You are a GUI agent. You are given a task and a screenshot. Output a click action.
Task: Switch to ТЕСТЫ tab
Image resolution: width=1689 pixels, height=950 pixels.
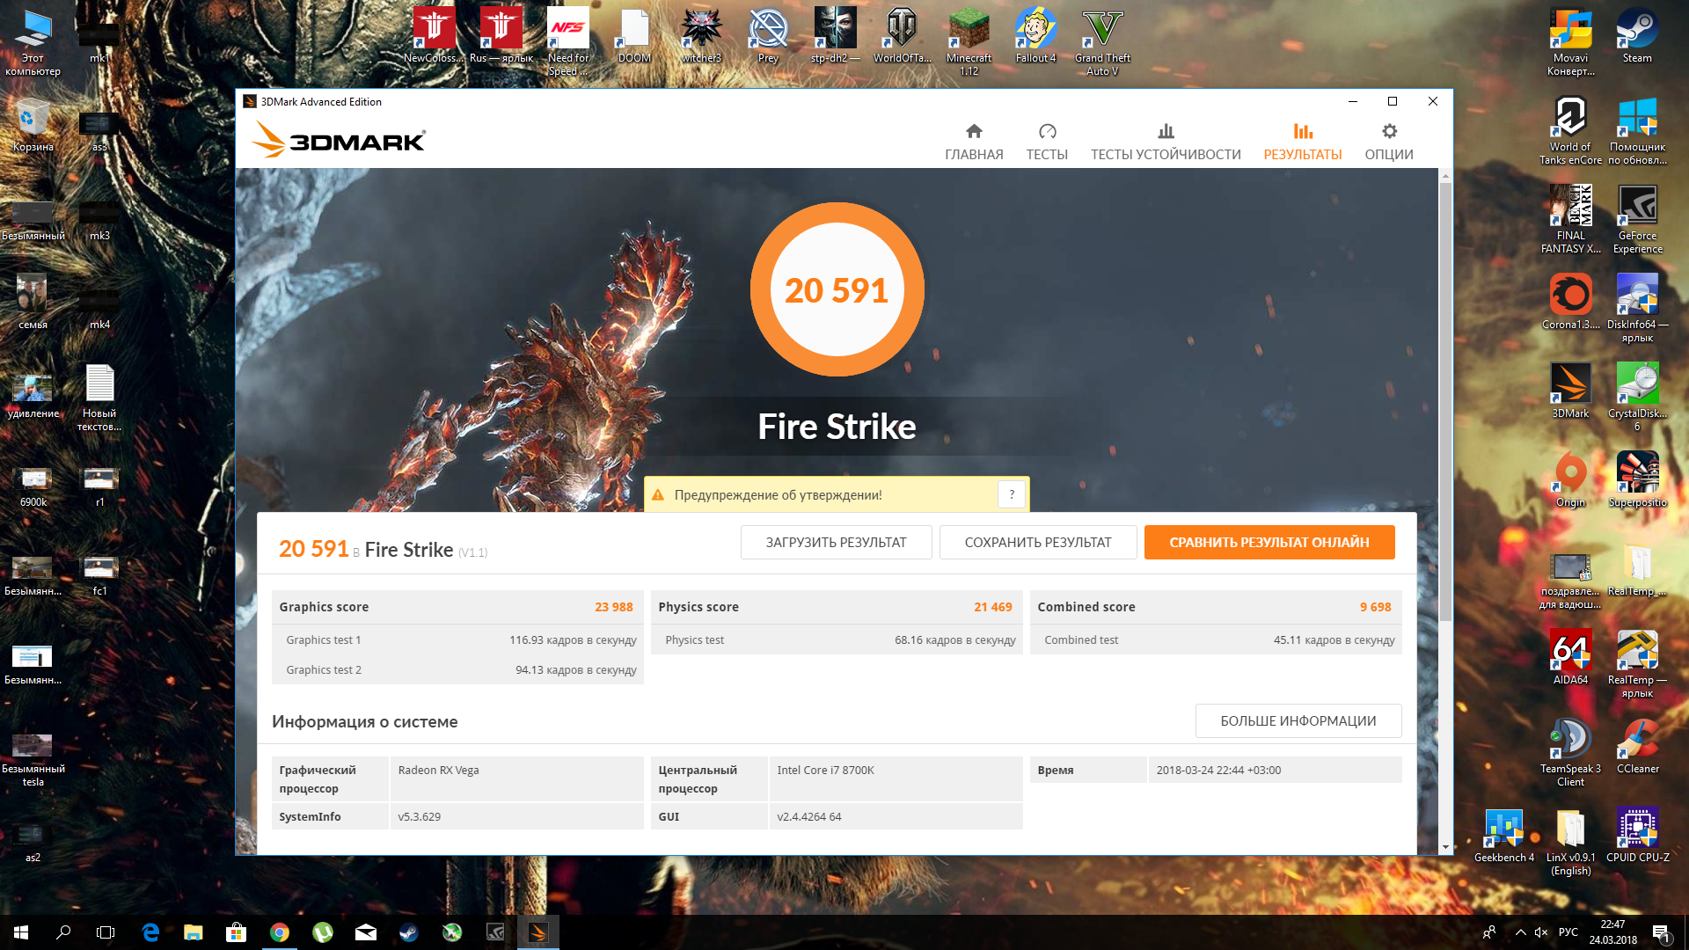pos(1046,142)
